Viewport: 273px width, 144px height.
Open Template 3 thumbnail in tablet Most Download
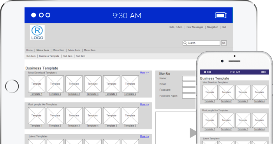(x=74, y=84)
